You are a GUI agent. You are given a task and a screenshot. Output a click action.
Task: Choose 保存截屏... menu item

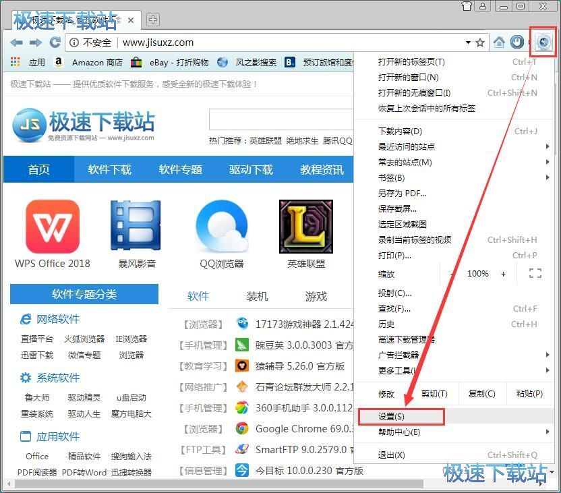(454, 208)
